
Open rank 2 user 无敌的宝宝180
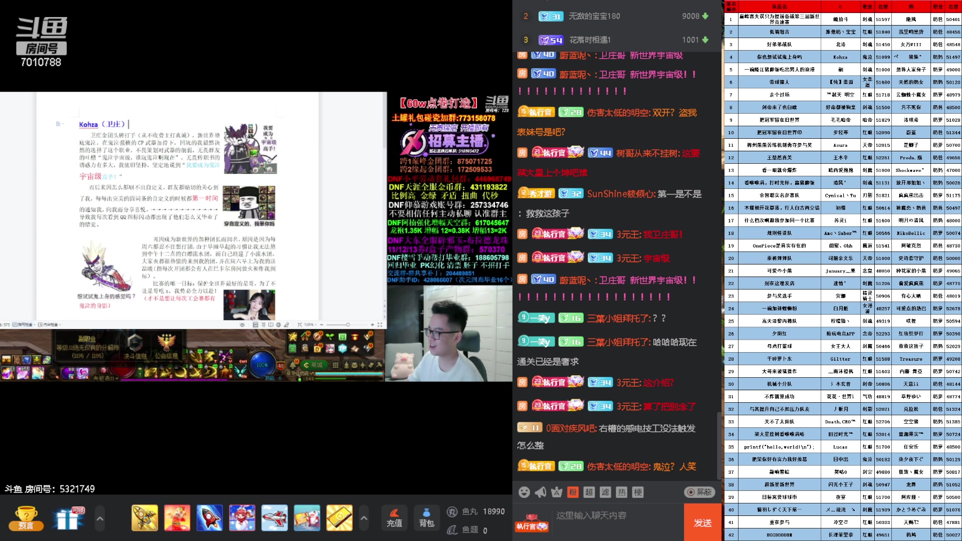(x=594, y=16)
